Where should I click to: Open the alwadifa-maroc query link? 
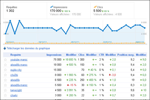(x=19, y=85)
